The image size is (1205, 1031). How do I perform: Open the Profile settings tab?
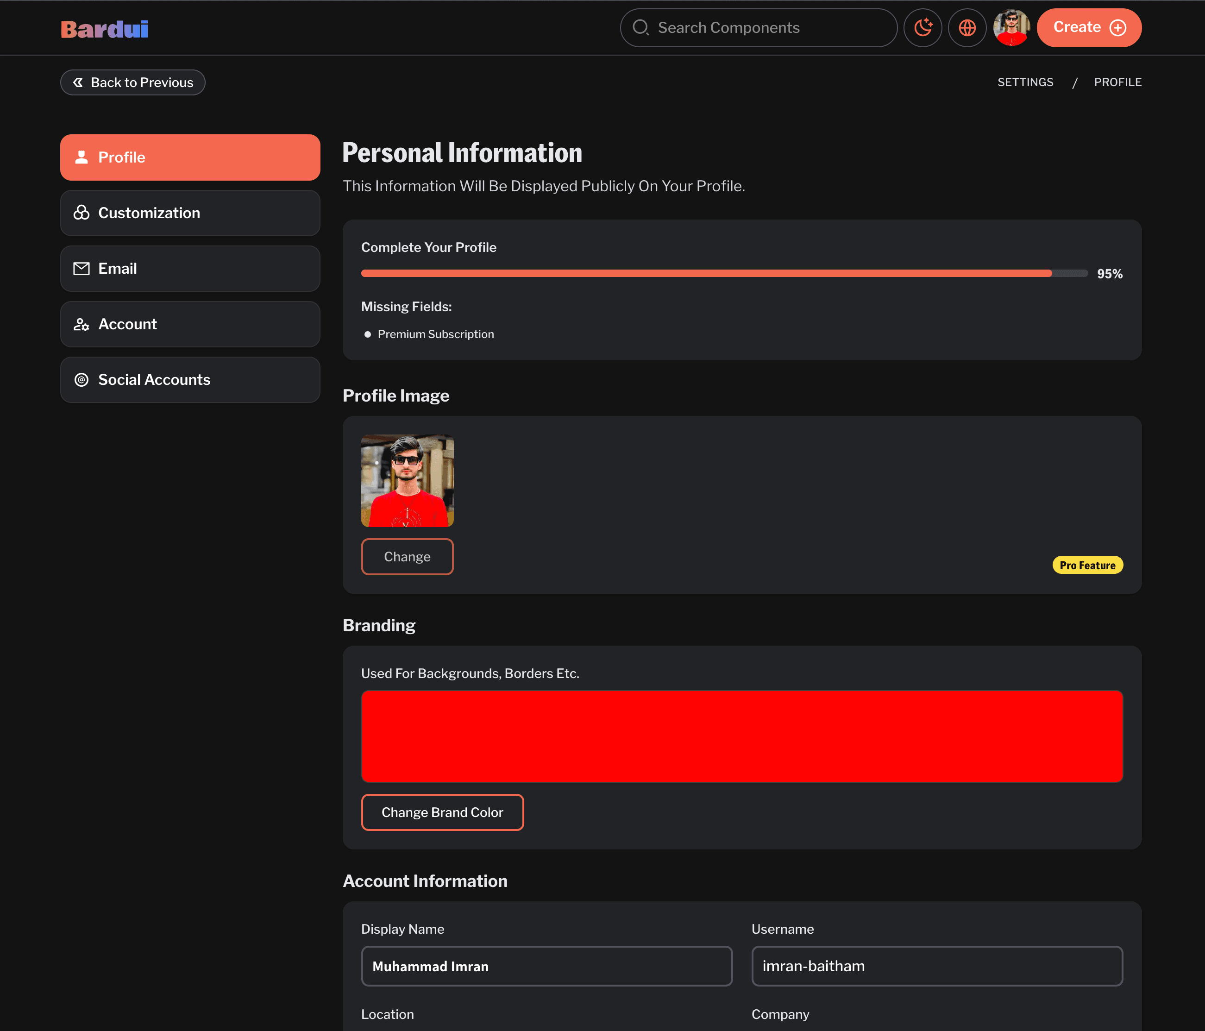coord(190,157)
